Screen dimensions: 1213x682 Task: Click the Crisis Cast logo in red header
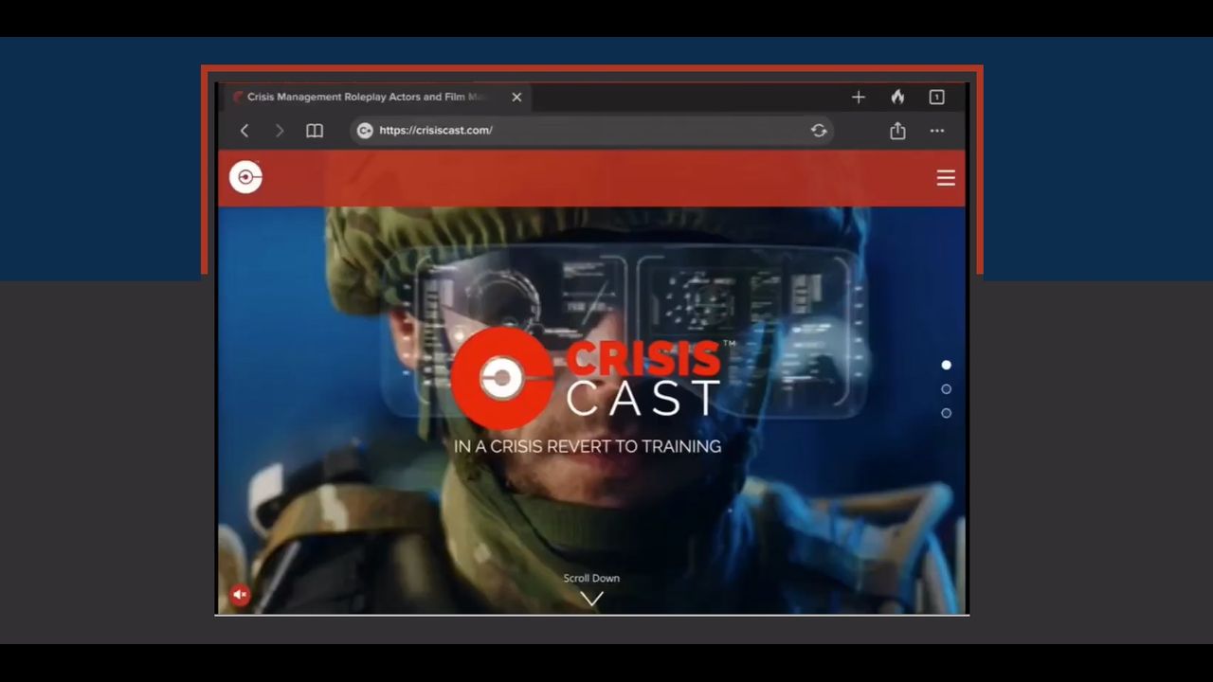coord(245,177)
